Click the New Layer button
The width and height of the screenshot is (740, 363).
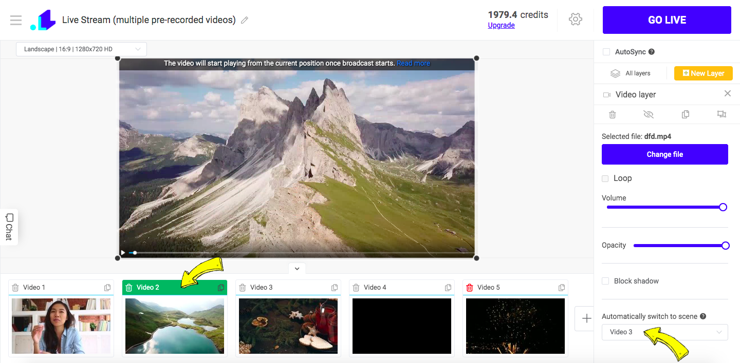[704, 73]
